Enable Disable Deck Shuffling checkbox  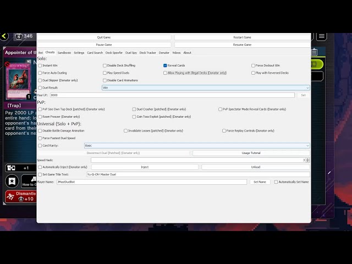(105, 65)
